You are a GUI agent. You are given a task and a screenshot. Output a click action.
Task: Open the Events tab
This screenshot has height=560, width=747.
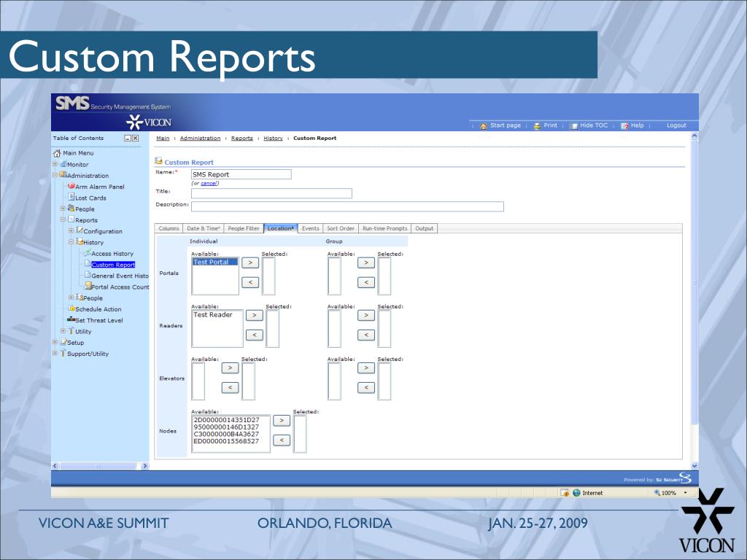pos(311,228)
